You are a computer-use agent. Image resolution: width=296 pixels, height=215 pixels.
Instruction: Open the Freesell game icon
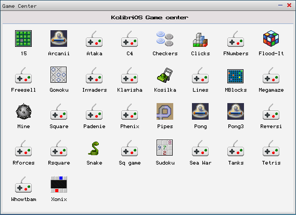(23, 75)
